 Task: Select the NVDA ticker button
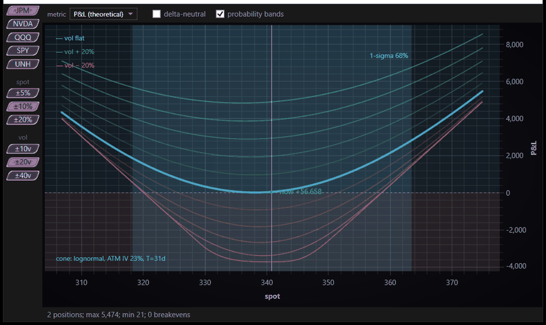pyautogui.click(x=23, y=24)
